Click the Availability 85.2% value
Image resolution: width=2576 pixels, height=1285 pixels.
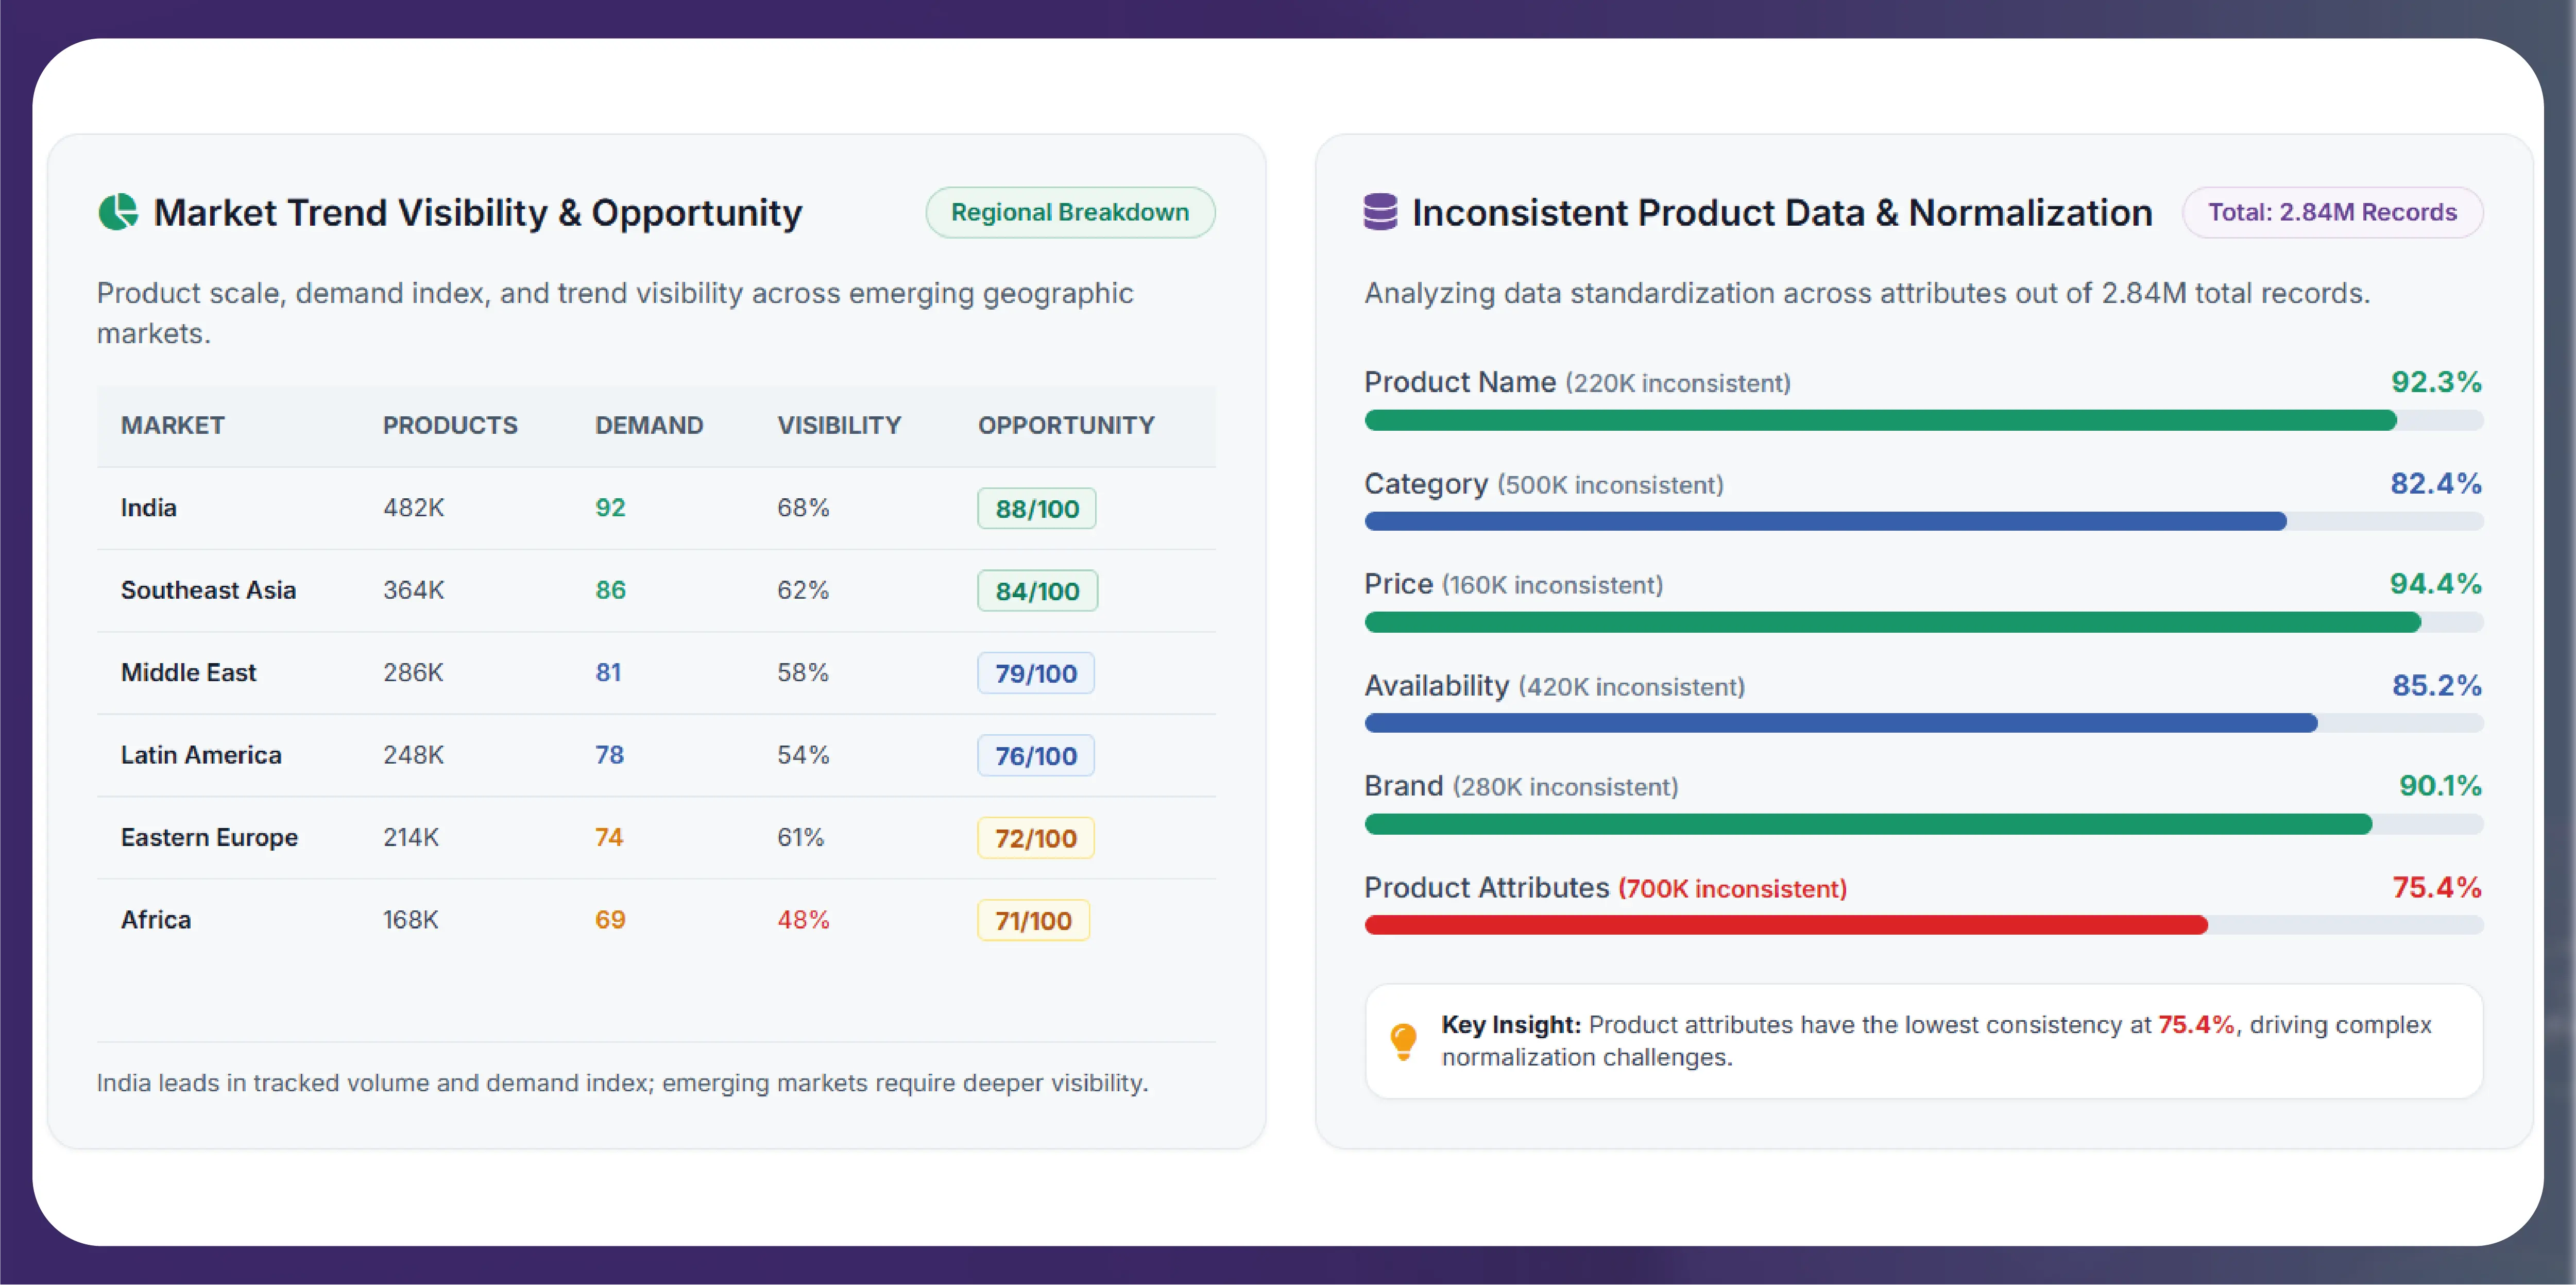tap(2437, 686)
